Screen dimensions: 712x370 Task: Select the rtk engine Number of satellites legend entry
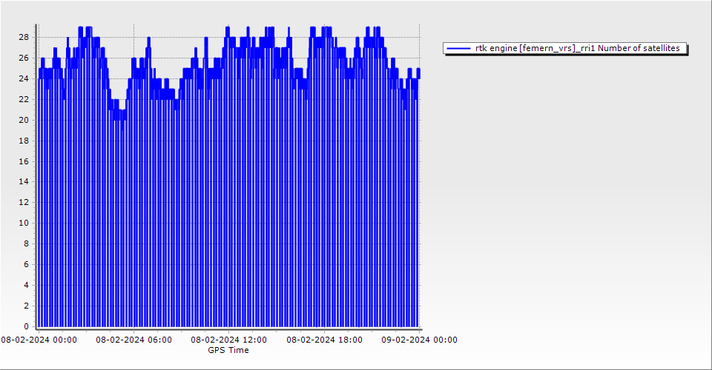pyautogui.click(x=577, y=48)
